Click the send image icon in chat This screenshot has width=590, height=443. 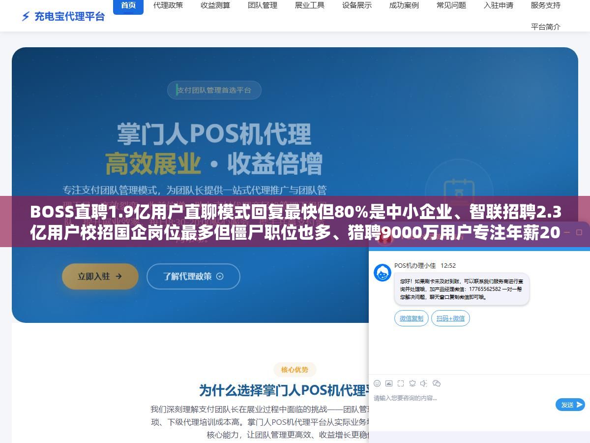click(389, 383)
